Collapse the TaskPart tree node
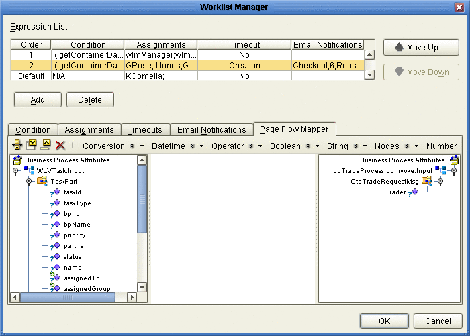The image size is (470, 336). (x=29, y=182)
